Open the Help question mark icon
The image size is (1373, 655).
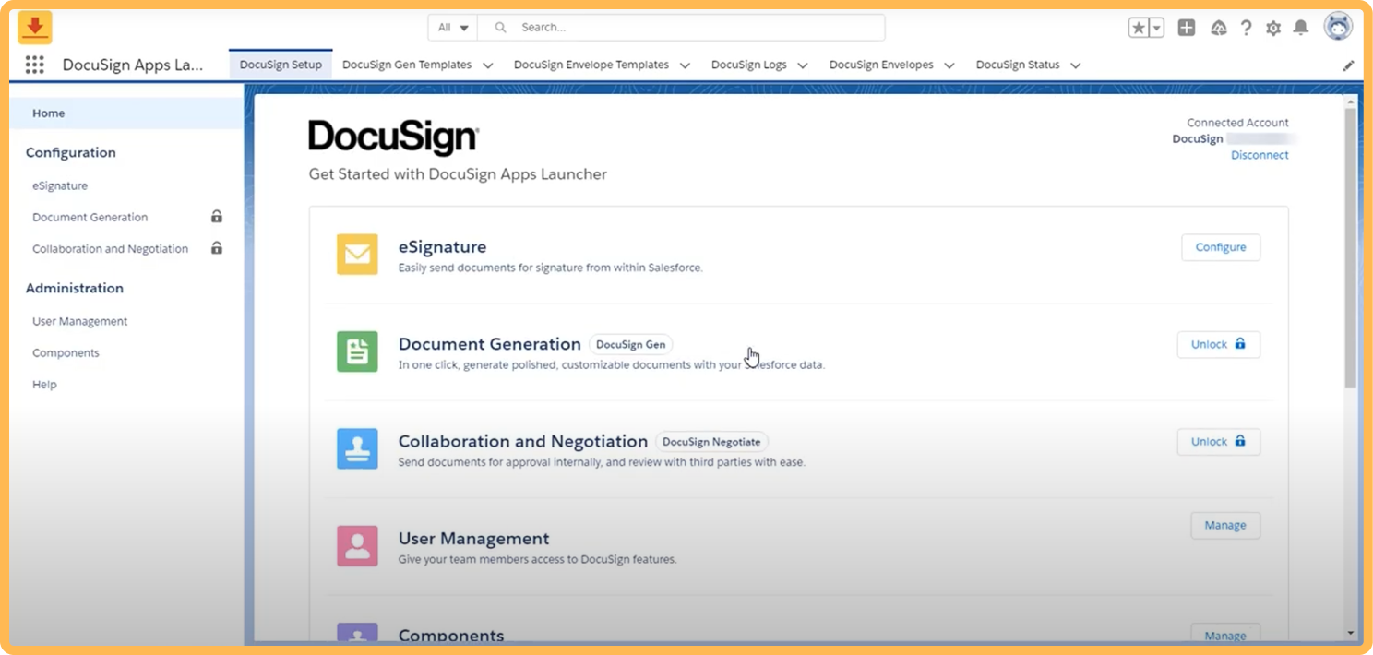pyautogui.click(x=1246, y=28)
